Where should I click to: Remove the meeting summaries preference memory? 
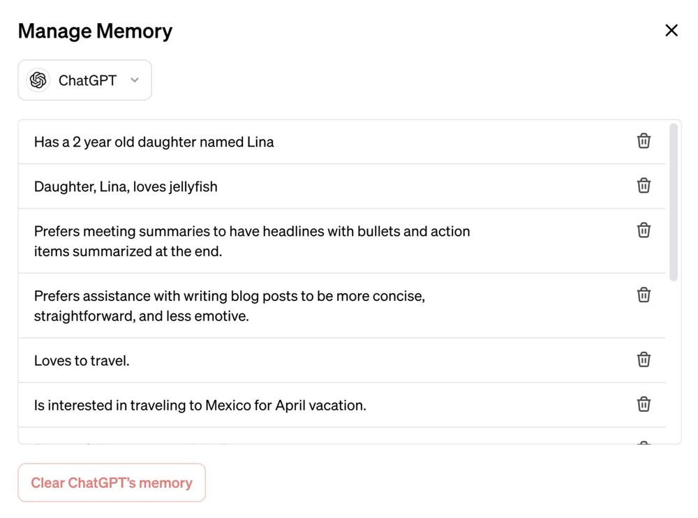(644, 230)
